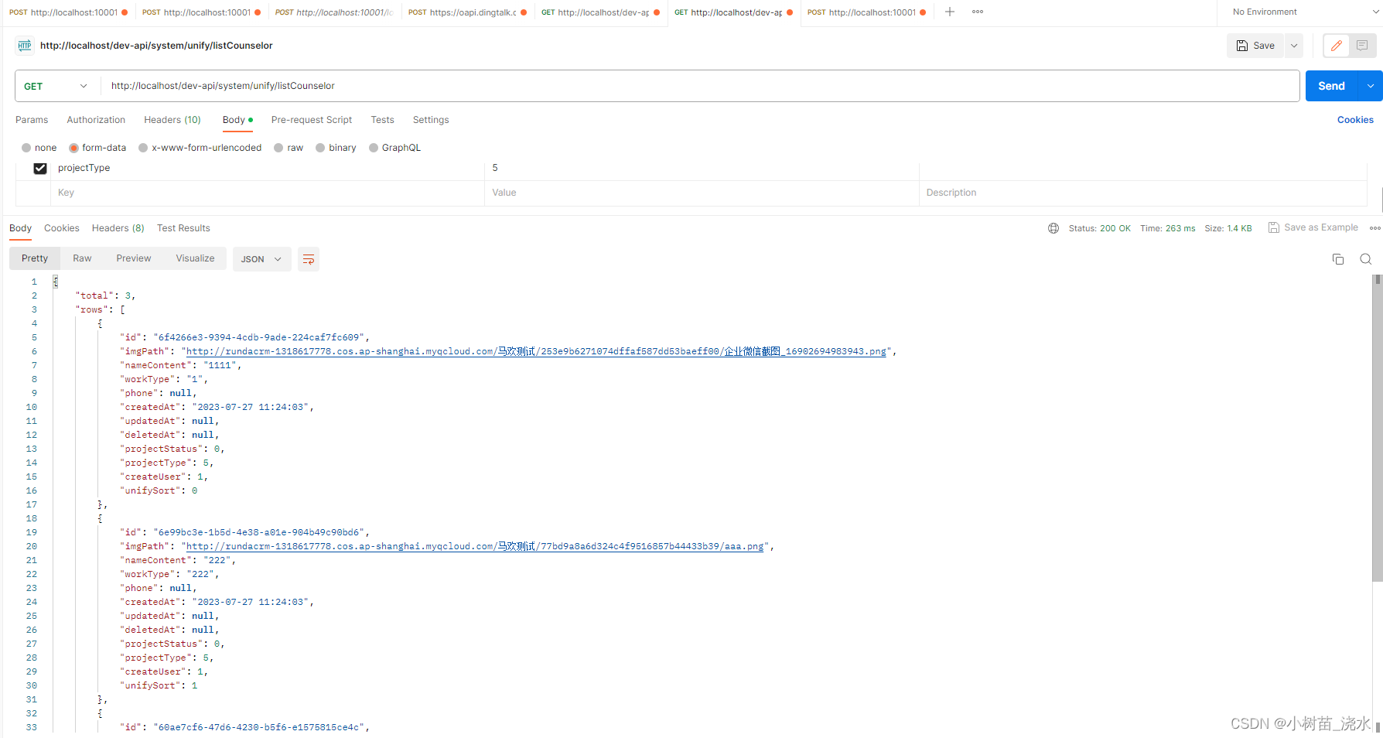This screenshot has height=738, width=1383.
Task: Select x-www-form-urlencoded body type
Action: point(143,148)
